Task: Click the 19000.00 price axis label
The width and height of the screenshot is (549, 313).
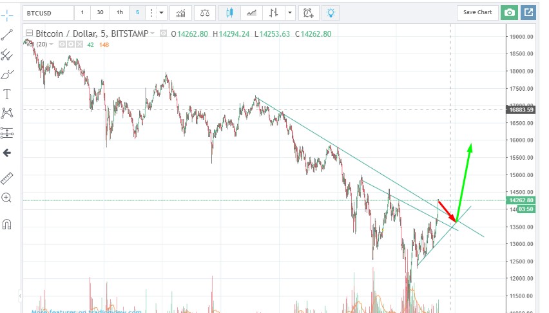Action: tap(521, 37)
